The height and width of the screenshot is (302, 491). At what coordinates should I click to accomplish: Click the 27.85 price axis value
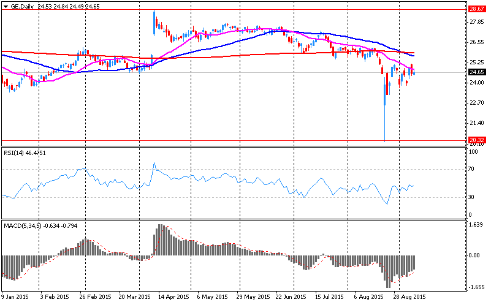pos(477,22)
